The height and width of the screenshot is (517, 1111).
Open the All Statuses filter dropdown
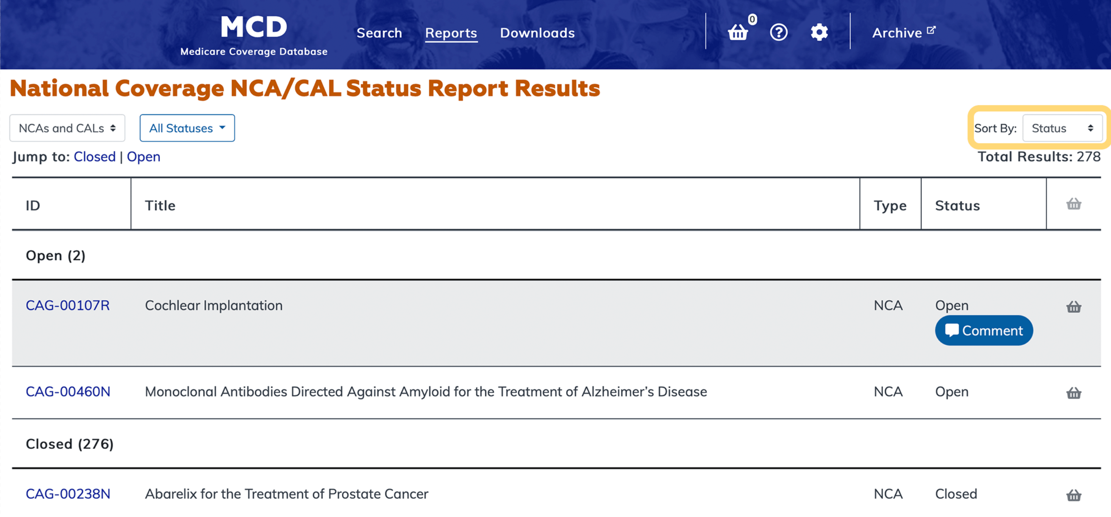pyautogui.click(x=187, y=128)
